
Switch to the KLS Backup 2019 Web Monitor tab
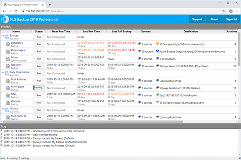point(23,5)
